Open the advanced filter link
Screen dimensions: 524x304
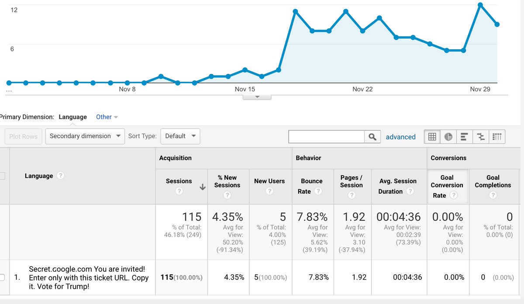coord(400,137)
